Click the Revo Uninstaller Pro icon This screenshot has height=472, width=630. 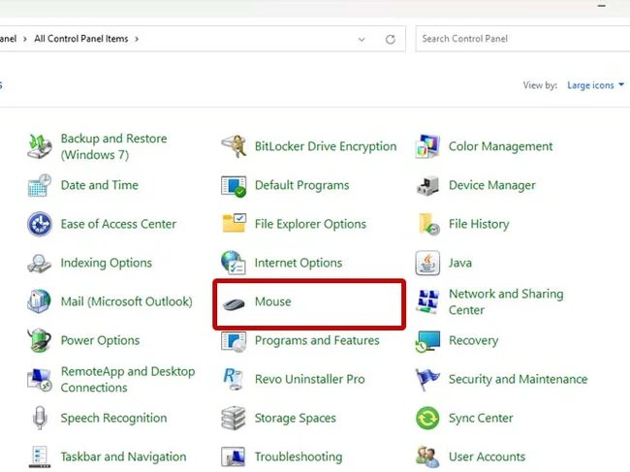[234, 380]
